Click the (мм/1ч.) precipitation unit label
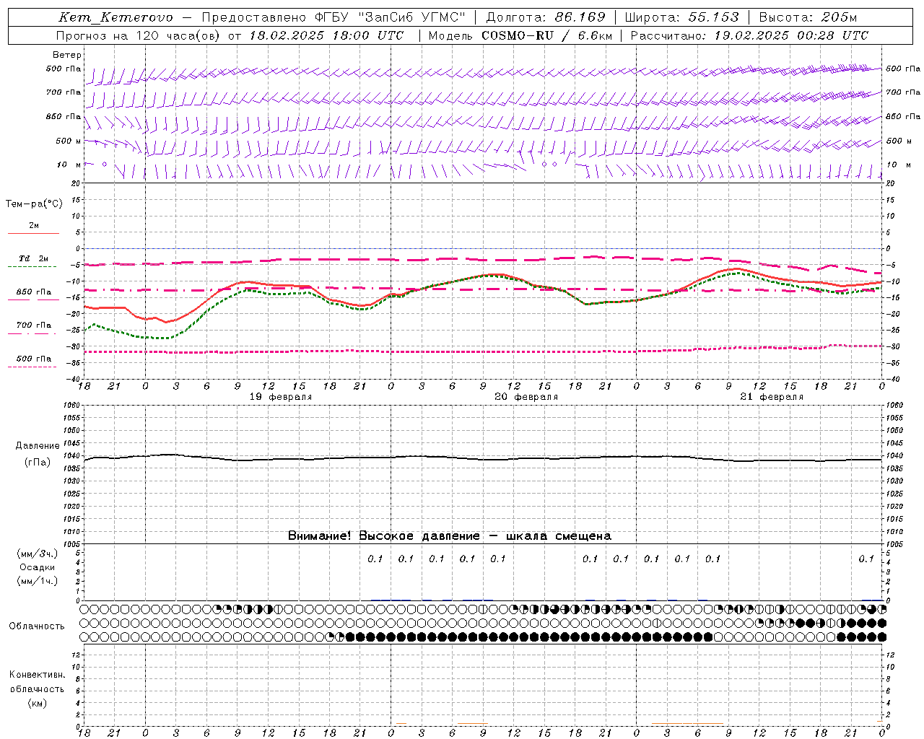Image resolution: width=924 pixels, height=739 pixels. click(x=38, y=581)
